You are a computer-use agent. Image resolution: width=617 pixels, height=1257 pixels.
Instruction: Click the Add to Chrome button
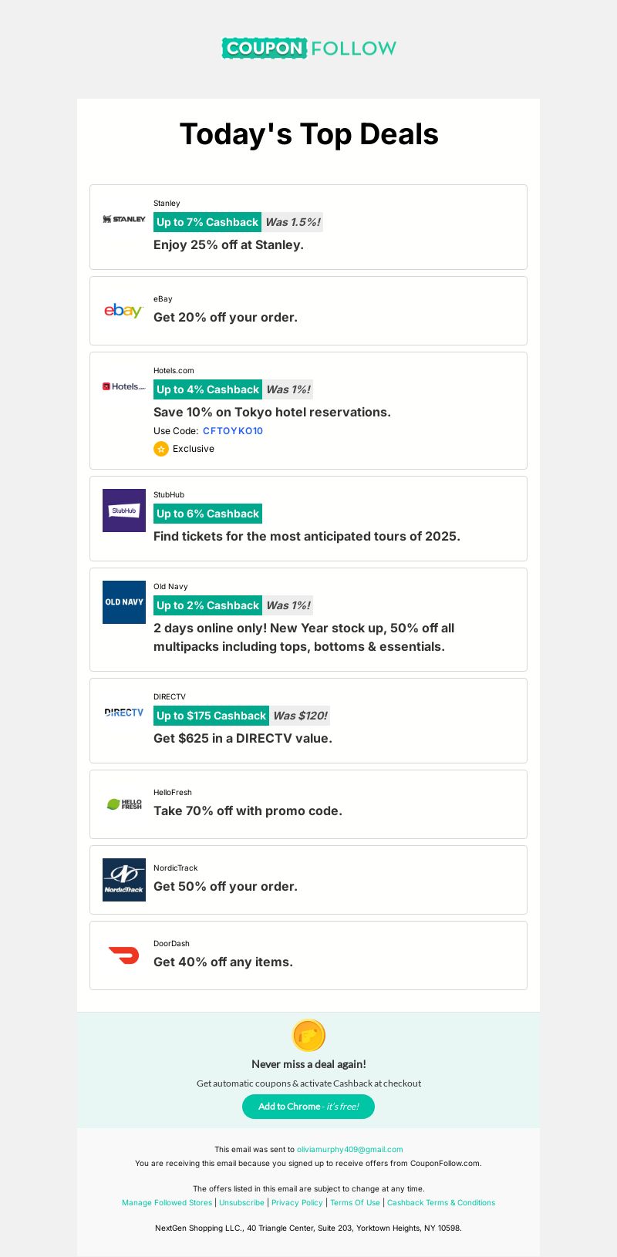[308, 1107]
